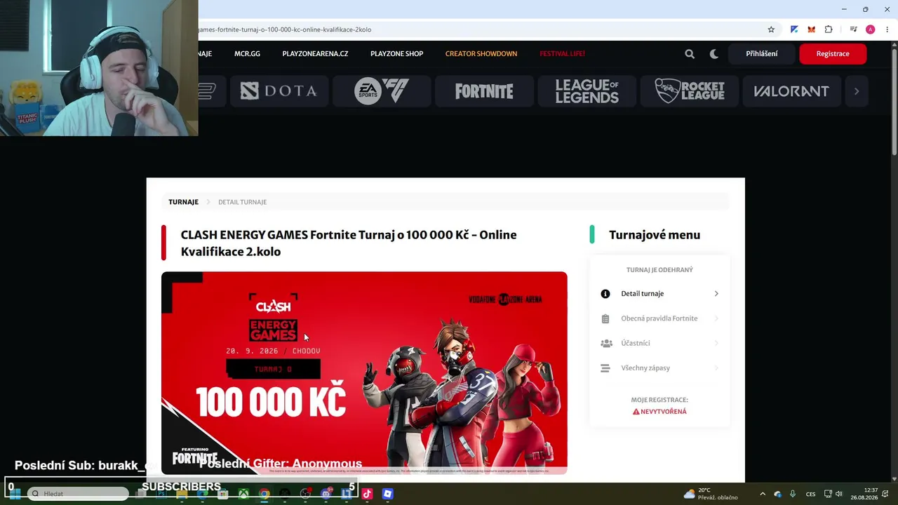Select the Rocket League game tile
This screenshot has width=898, height=505.
(x=689, y=91)
